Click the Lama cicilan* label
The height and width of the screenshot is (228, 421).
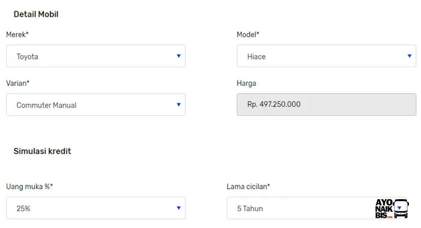coord(248,187)
